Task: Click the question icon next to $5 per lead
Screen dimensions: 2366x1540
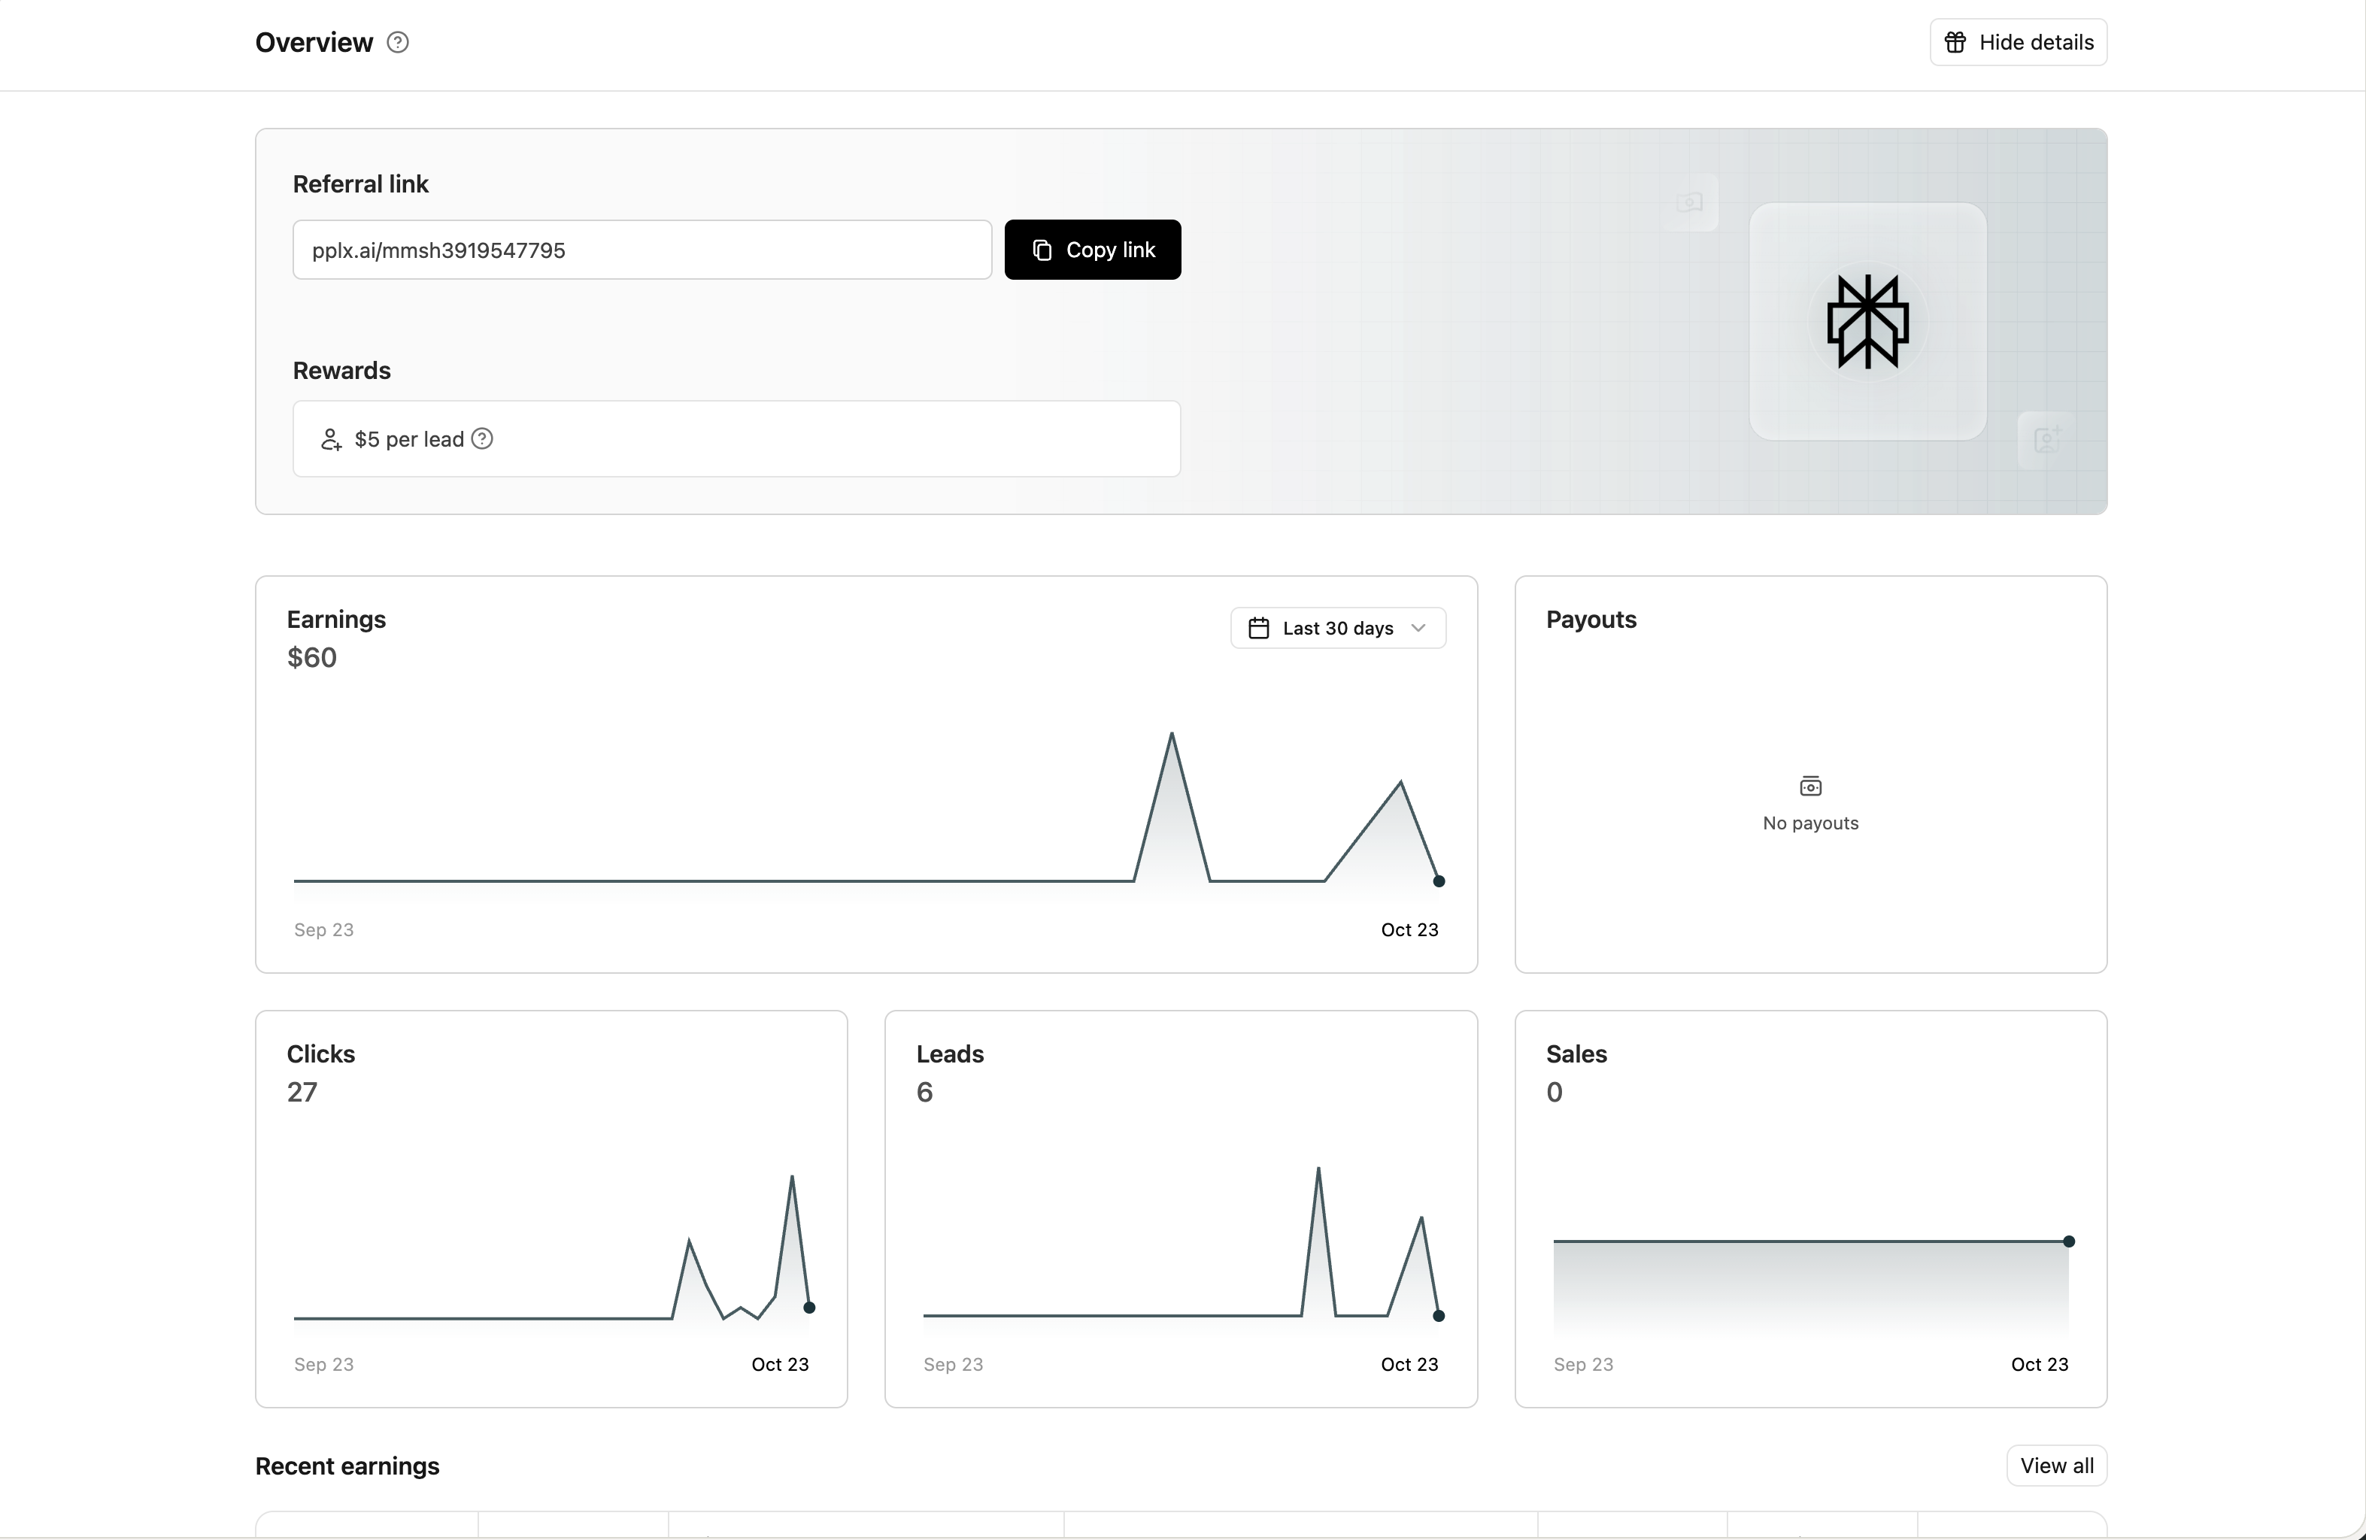Action: click(x=482, y=438)
